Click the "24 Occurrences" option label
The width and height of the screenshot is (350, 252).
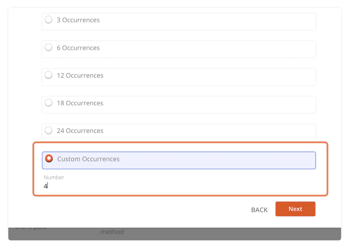pyautogui.click(x=80, y=131)
